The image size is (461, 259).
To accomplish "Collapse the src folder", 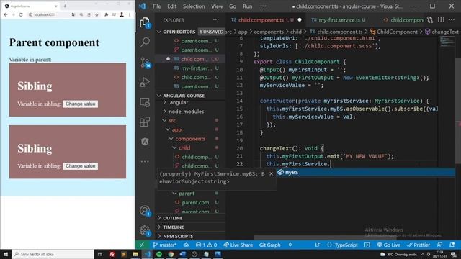I will (x=172, y=121).
